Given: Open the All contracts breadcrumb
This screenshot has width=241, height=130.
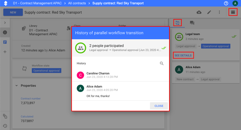Looking at the screenshot, I should [x=77, y=3].
